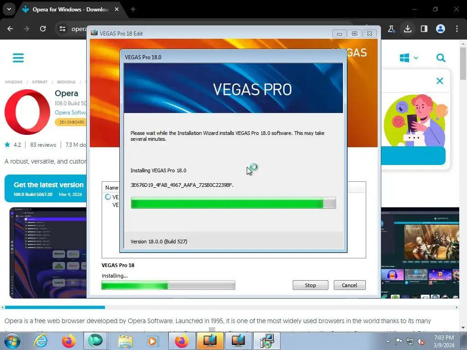This screenshot has width=467, height=350.
Task: Toggle Chrome side panel icon
Action: [424, 29]
